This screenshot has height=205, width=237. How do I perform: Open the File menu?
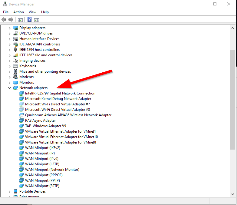pos(6,12)
